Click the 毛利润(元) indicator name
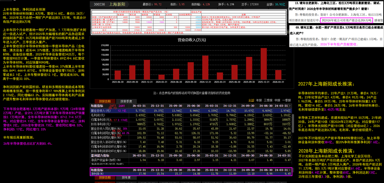The height and width of the screenshot is (183, 384). [x=98, y=115]
